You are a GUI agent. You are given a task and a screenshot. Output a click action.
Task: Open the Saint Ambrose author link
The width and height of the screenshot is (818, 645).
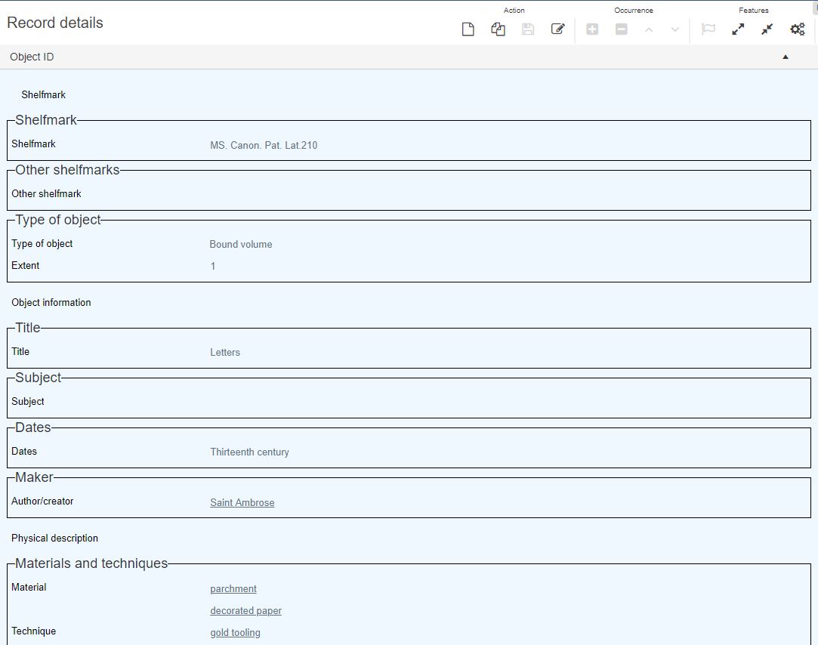(x=242, y=503)
